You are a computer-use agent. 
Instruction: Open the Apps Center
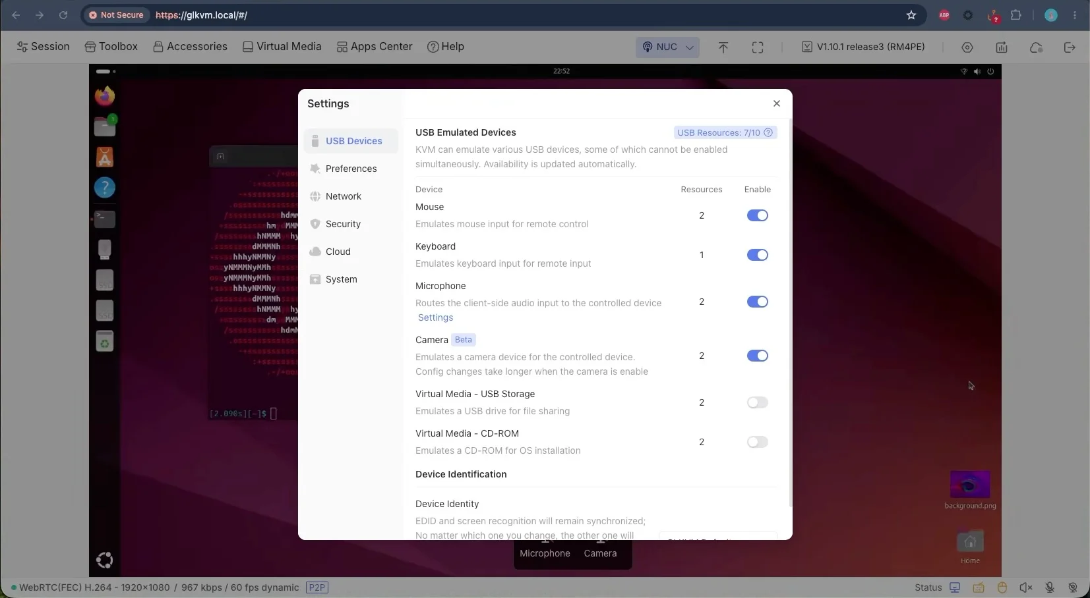(x=375, y=47)
